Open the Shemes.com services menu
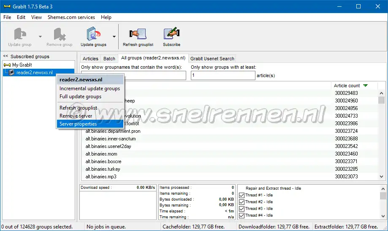 coord(71,17)
